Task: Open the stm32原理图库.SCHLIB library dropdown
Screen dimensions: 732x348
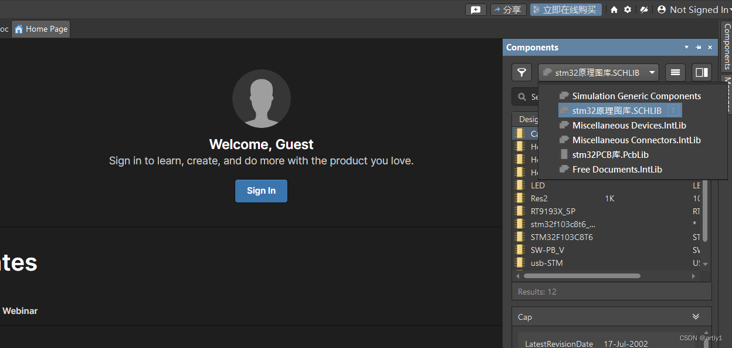Action: tap(598, 72)
